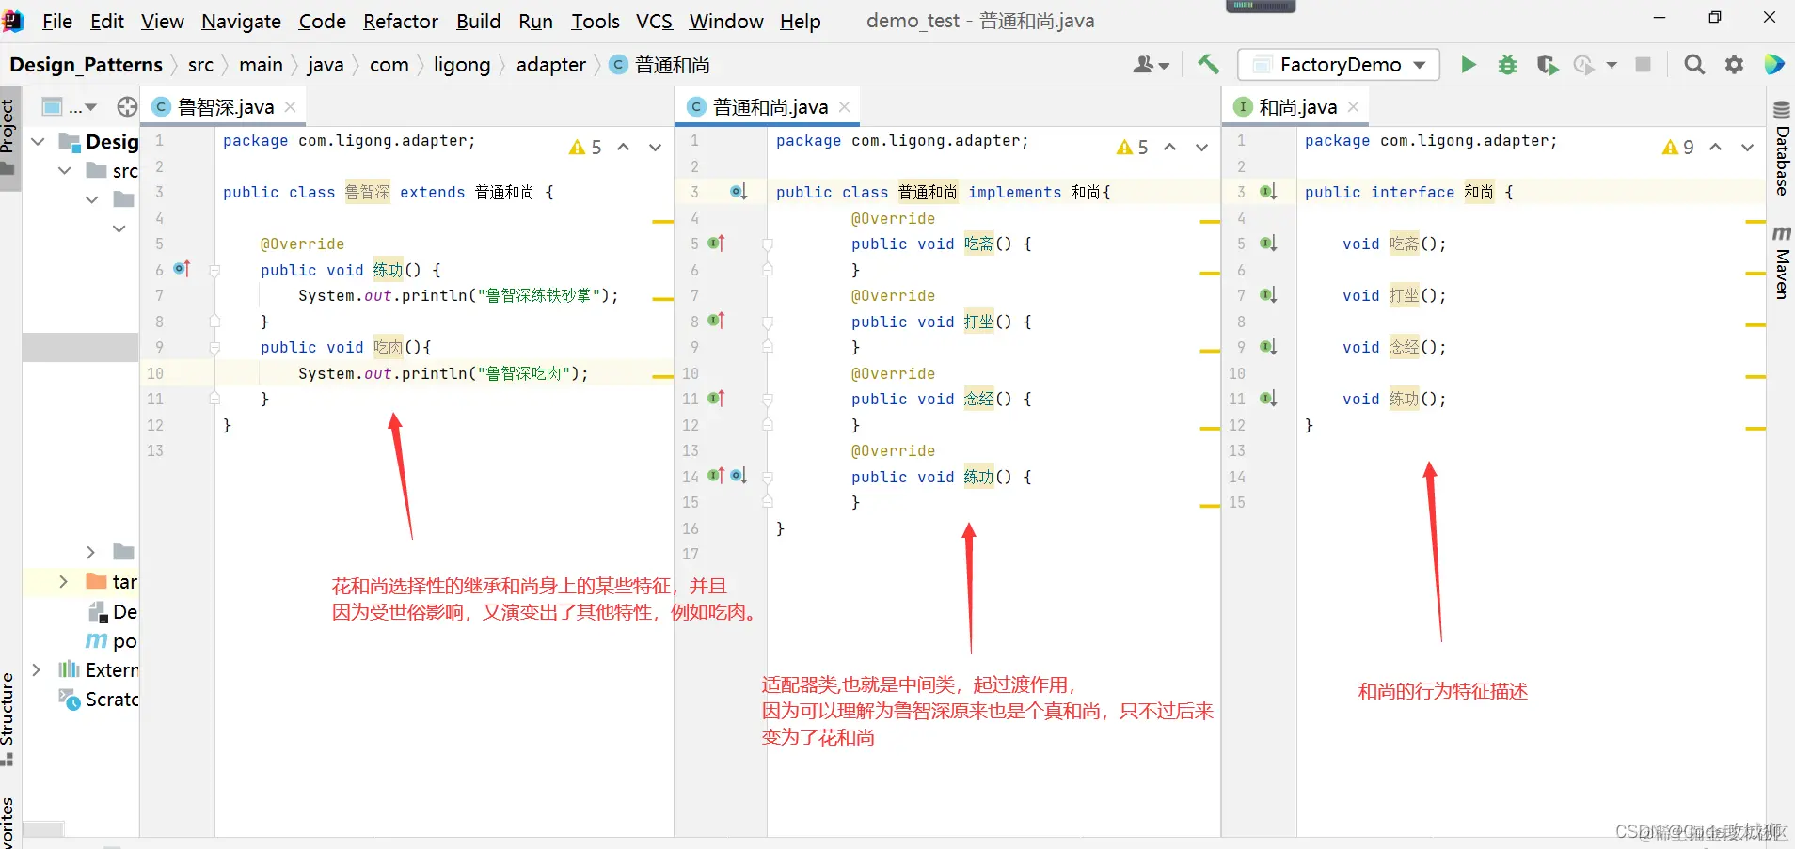
Task: Open the Structure tool window strip
Action: point(8,719)
